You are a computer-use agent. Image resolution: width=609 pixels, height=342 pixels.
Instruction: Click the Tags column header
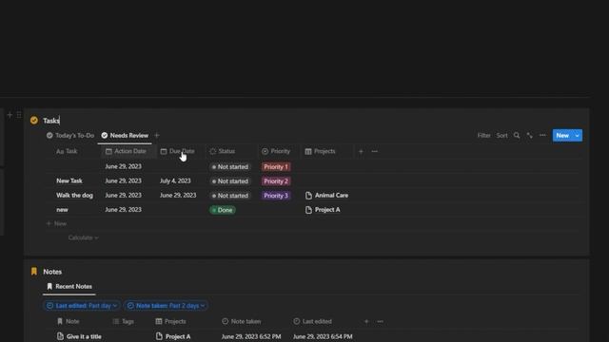pyautogui.click(x=123, y=321)
